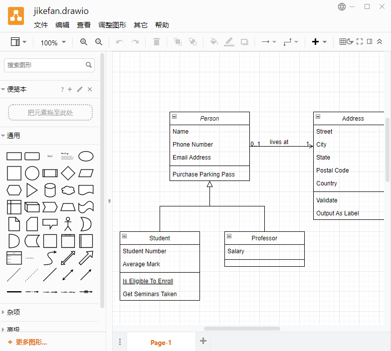Select the Page-1 tab
The image size is (391, 351).
pyautogui.click(x=161, y=343)
